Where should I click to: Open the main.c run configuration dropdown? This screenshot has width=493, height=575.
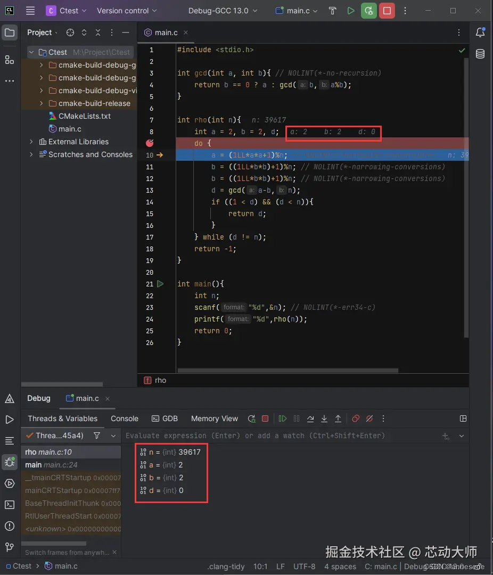click(x=297, y=11)
